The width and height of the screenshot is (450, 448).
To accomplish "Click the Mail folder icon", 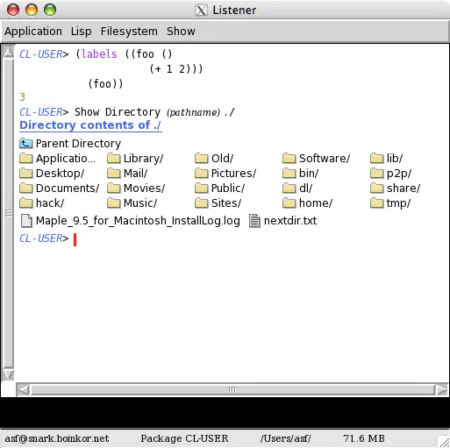I will coord(113,174).
